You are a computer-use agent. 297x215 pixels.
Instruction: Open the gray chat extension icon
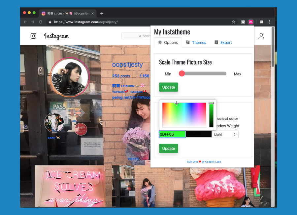243,22
